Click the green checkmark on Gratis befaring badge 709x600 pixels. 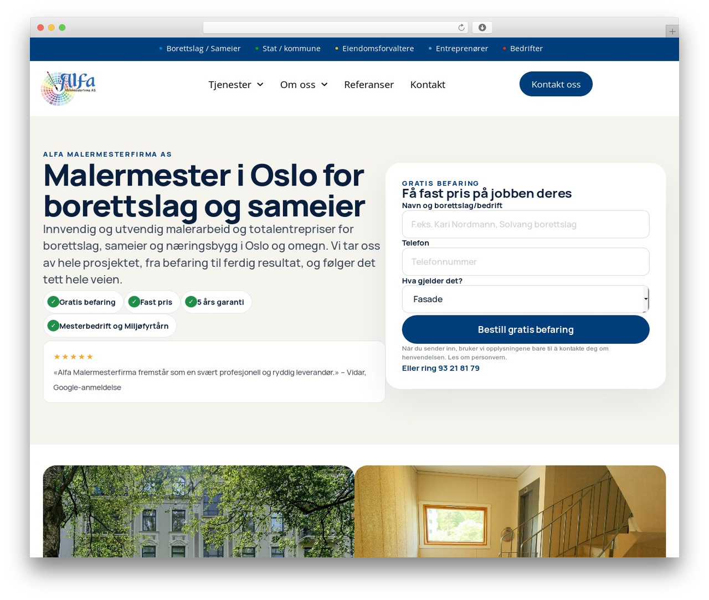point(53,302)
